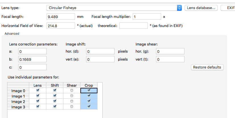Select the Crop column header

[x=89, y=85]
